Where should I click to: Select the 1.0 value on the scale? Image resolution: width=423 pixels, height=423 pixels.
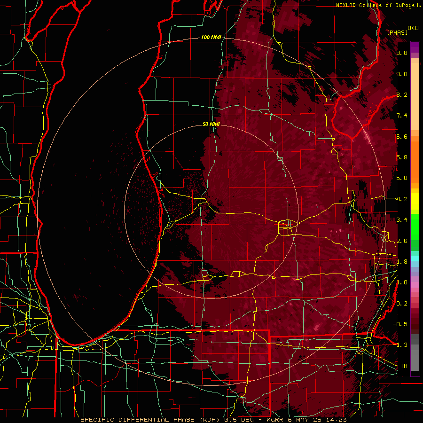pos(402,282)
